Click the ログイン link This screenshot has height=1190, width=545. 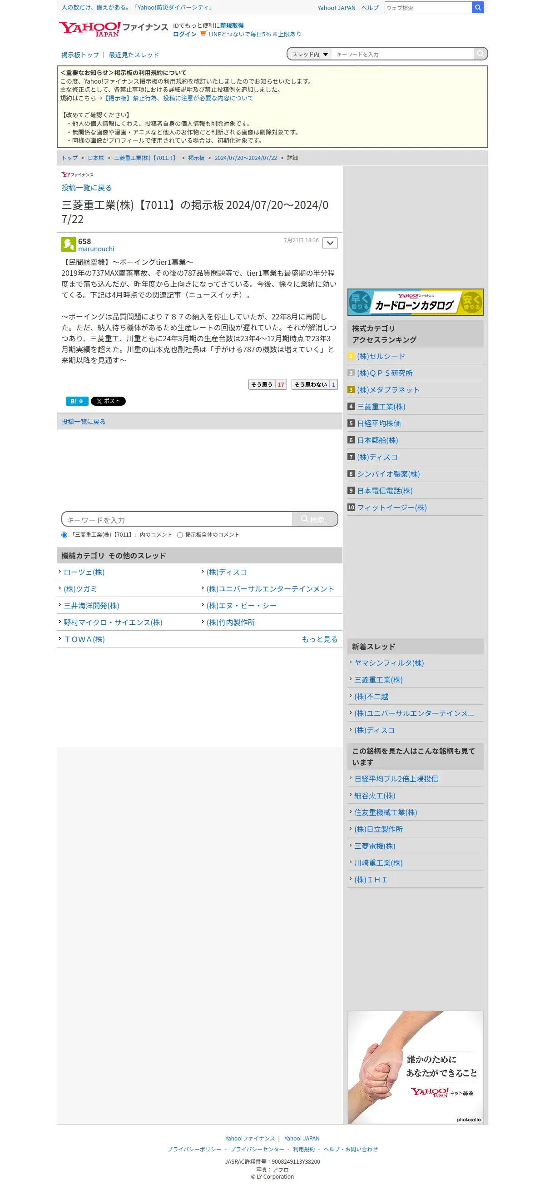tap(184, 34)
